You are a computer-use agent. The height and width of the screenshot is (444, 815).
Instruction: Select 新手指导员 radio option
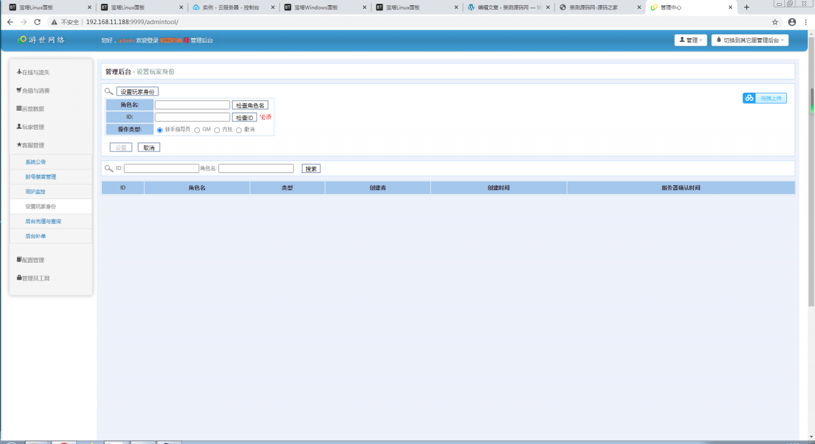tap(160, 130)
